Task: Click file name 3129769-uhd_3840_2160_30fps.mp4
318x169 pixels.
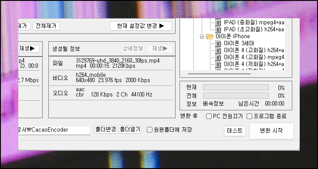Action: tap(118, 61)
